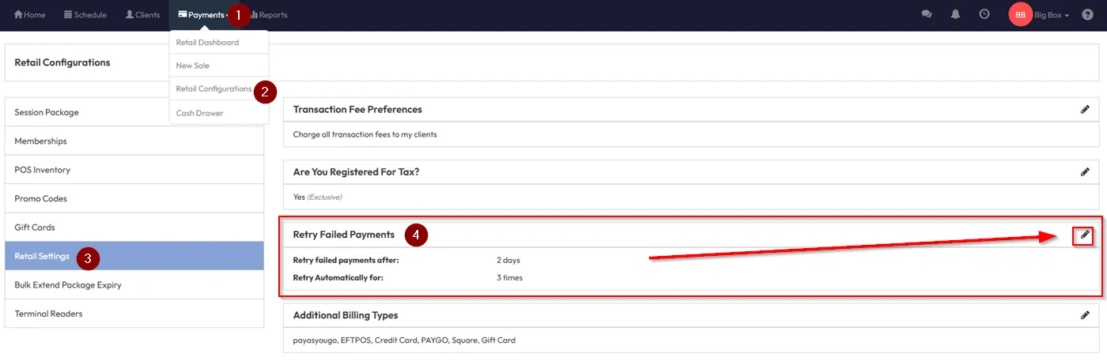Select Retail Configurations menu entry
1107x361 pixels.
click(213, 89)
